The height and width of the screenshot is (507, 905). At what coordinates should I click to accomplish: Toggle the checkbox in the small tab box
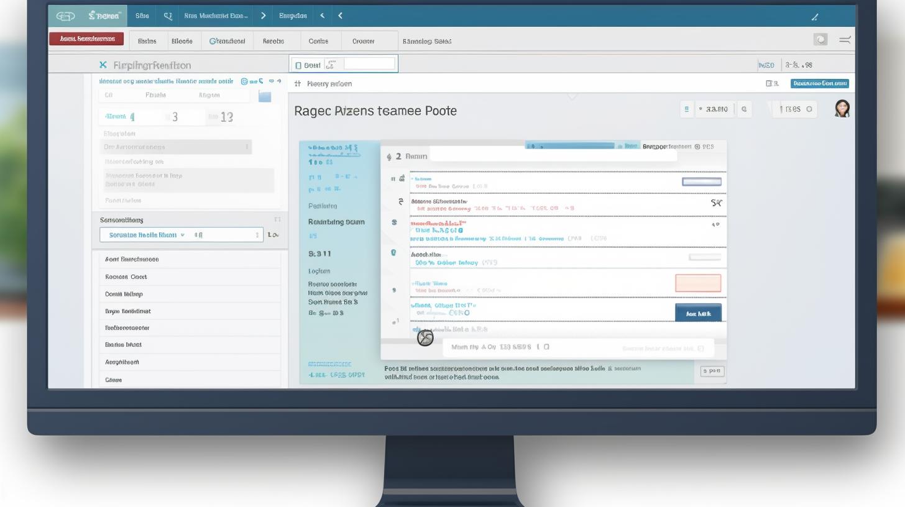(298, 65)
